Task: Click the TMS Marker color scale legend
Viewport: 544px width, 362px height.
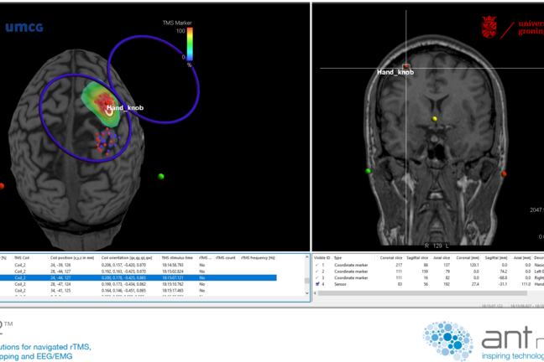Action: (x=189, y=44)
